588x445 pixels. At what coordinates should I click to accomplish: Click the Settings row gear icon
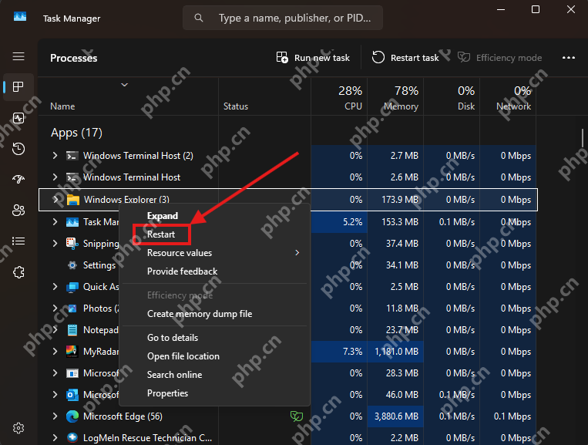click(x=72, y=265)
